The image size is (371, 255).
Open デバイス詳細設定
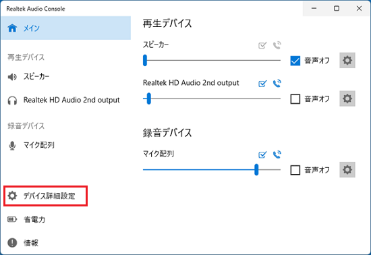click(x=46, y=196)
